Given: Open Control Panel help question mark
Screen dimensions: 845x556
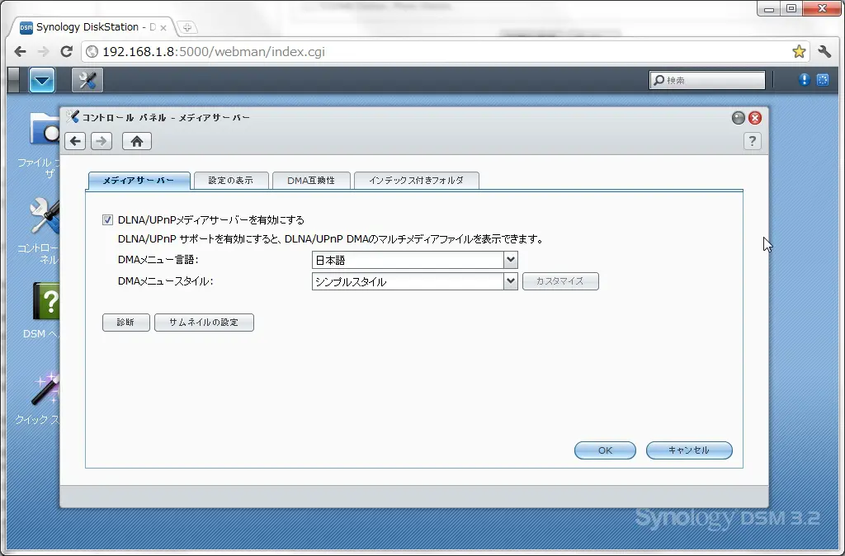Looking at the screenshot, I should click(753, 141).
